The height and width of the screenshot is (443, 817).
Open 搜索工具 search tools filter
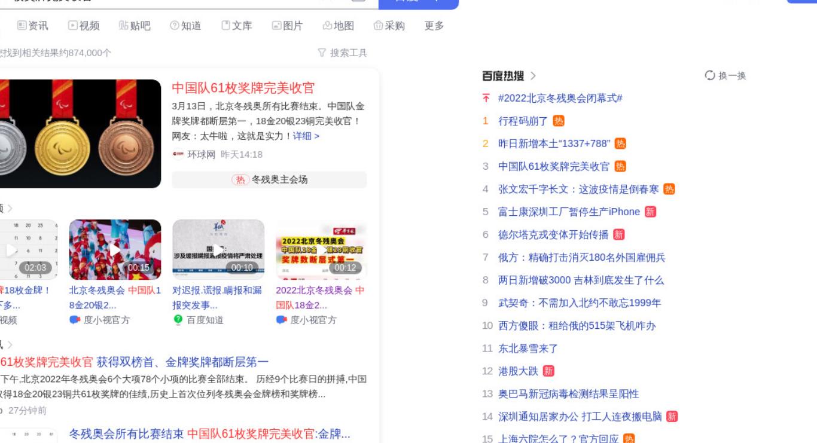[x=342, y=53]
